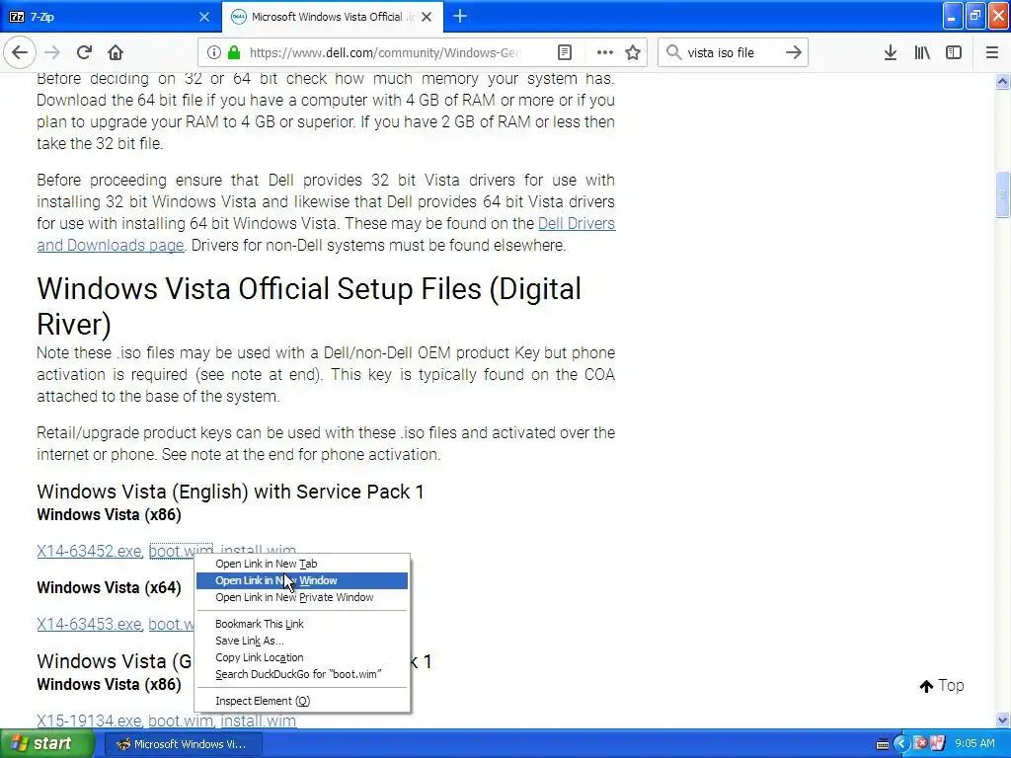
Task: Click install.wim link next to X15-19134.exe
Action: coord(258,720)
